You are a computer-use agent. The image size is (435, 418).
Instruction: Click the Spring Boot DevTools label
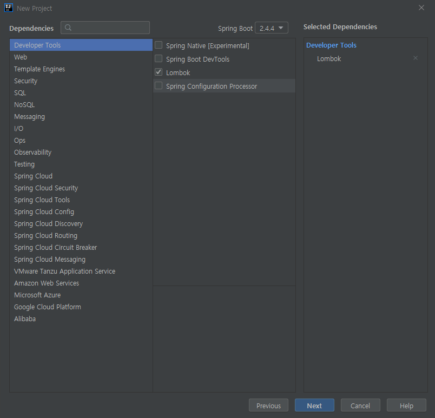[198, 59]
